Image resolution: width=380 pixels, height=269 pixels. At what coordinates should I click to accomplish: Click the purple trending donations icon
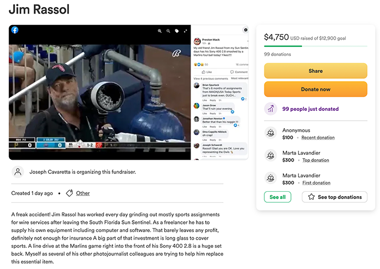pyautogui.click(x=271, y=109)
